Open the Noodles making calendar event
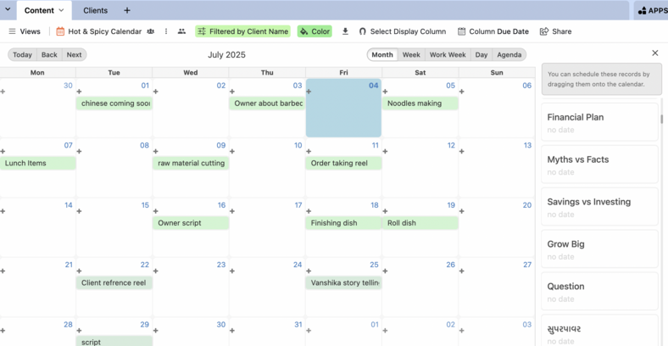668x346 pixels. click(420, 103)
